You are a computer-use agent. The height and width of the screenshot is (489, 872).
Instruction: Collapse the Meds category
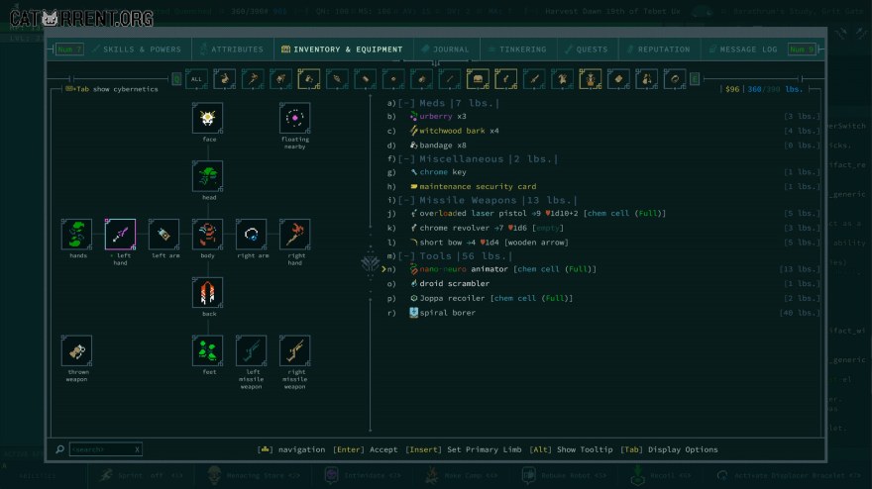click(x=406, y=103)
